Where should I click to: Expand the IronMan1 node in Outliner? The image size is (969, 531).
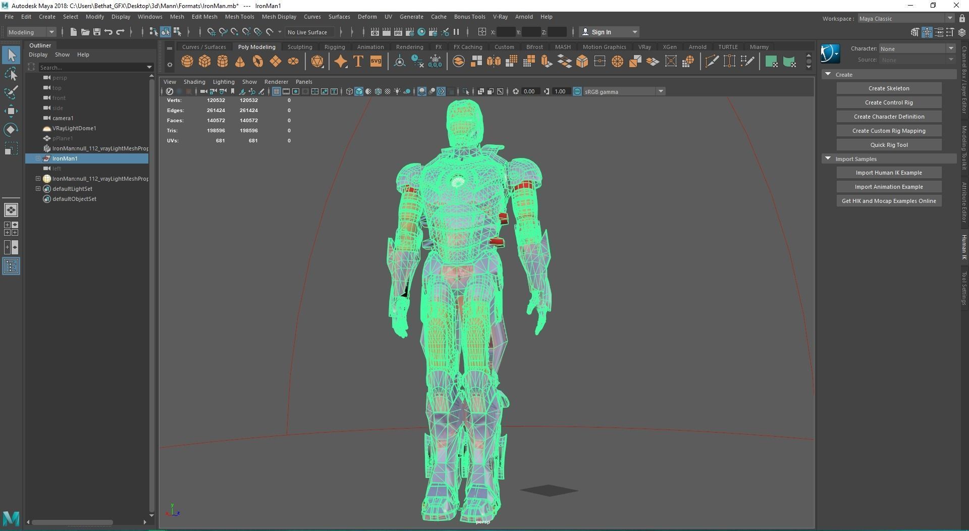pos(38,158)
